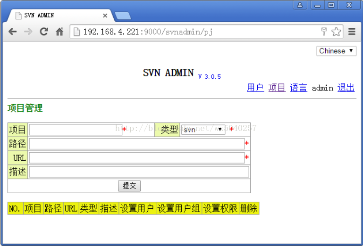
Task: Select the SVN ADMIN browser tab
Action: pyautogui.click(x=60, y=16)
